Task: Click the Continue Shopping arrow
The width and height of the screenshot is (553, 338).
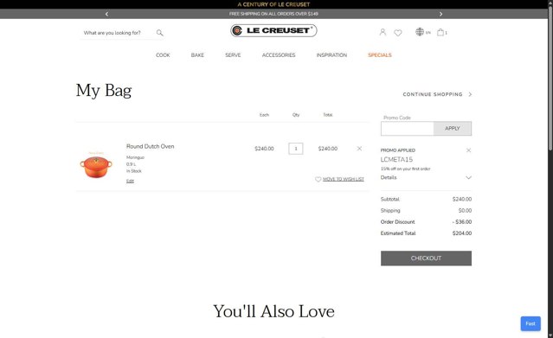Action: tap(470, 94)
